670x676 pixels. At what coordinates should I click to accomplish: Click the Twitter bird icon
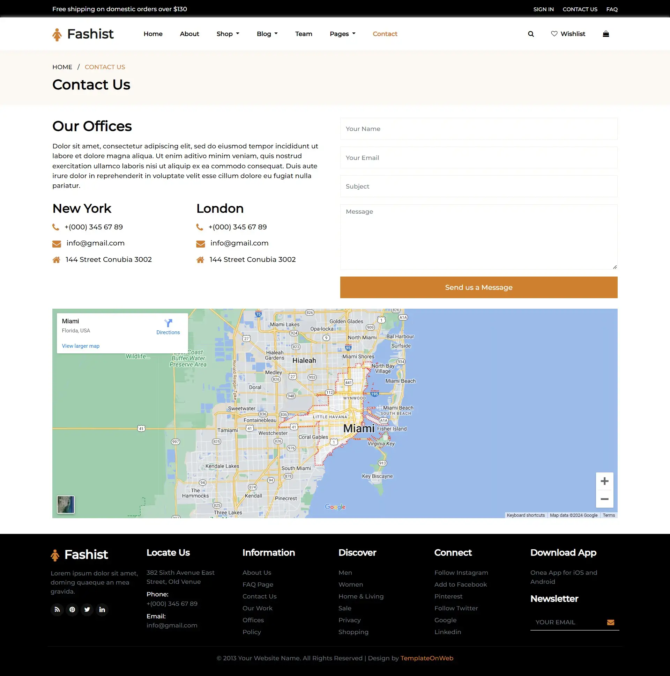pyautogui.click(x=87, y=610)
